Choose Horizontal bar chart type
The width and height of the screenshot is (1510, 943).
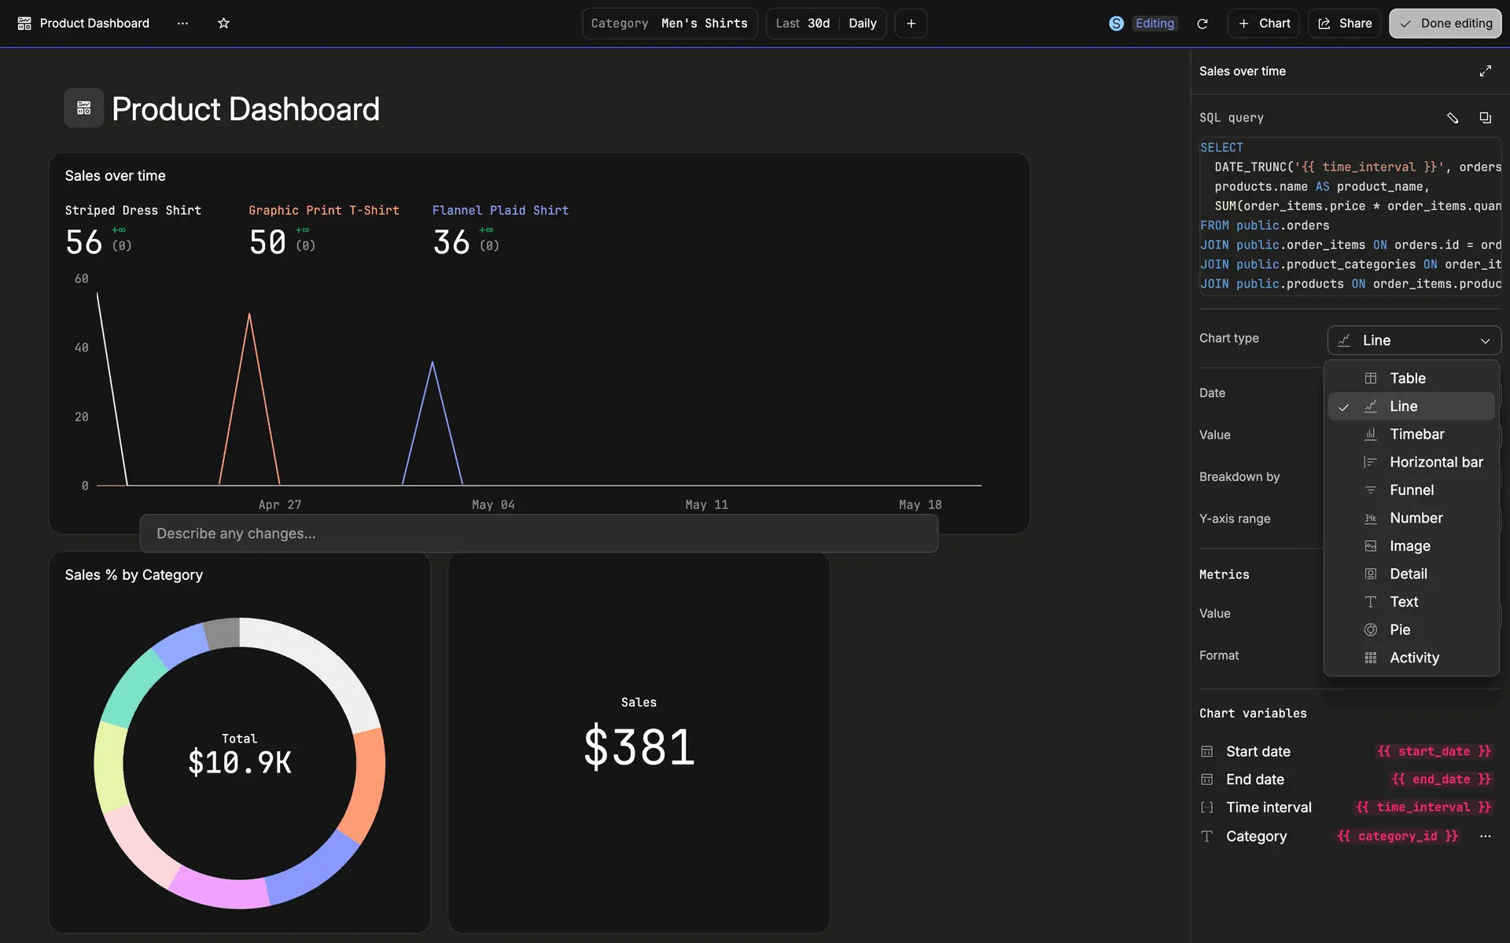tap(1435, 462)
